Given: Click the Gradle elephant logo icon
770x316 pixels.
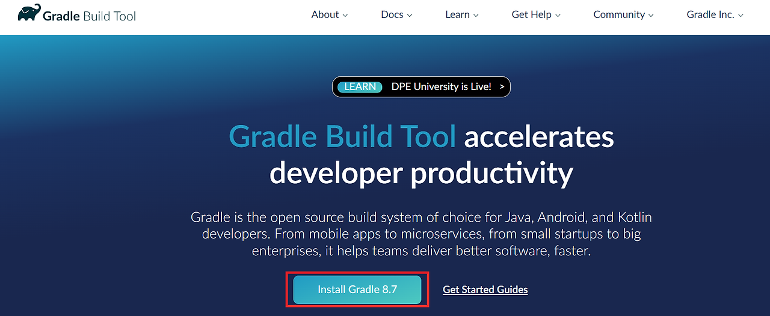Looking at the screenshot, I should [x=29, y=13].
